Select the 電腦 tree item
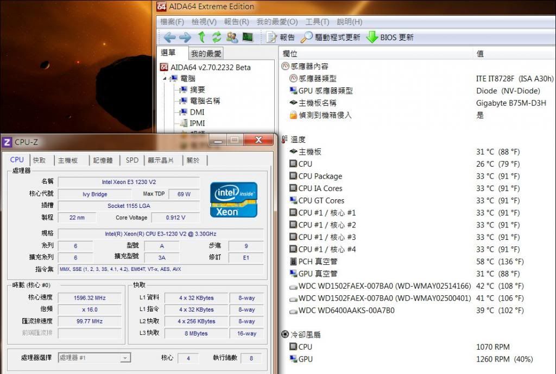 pos(183,78)
